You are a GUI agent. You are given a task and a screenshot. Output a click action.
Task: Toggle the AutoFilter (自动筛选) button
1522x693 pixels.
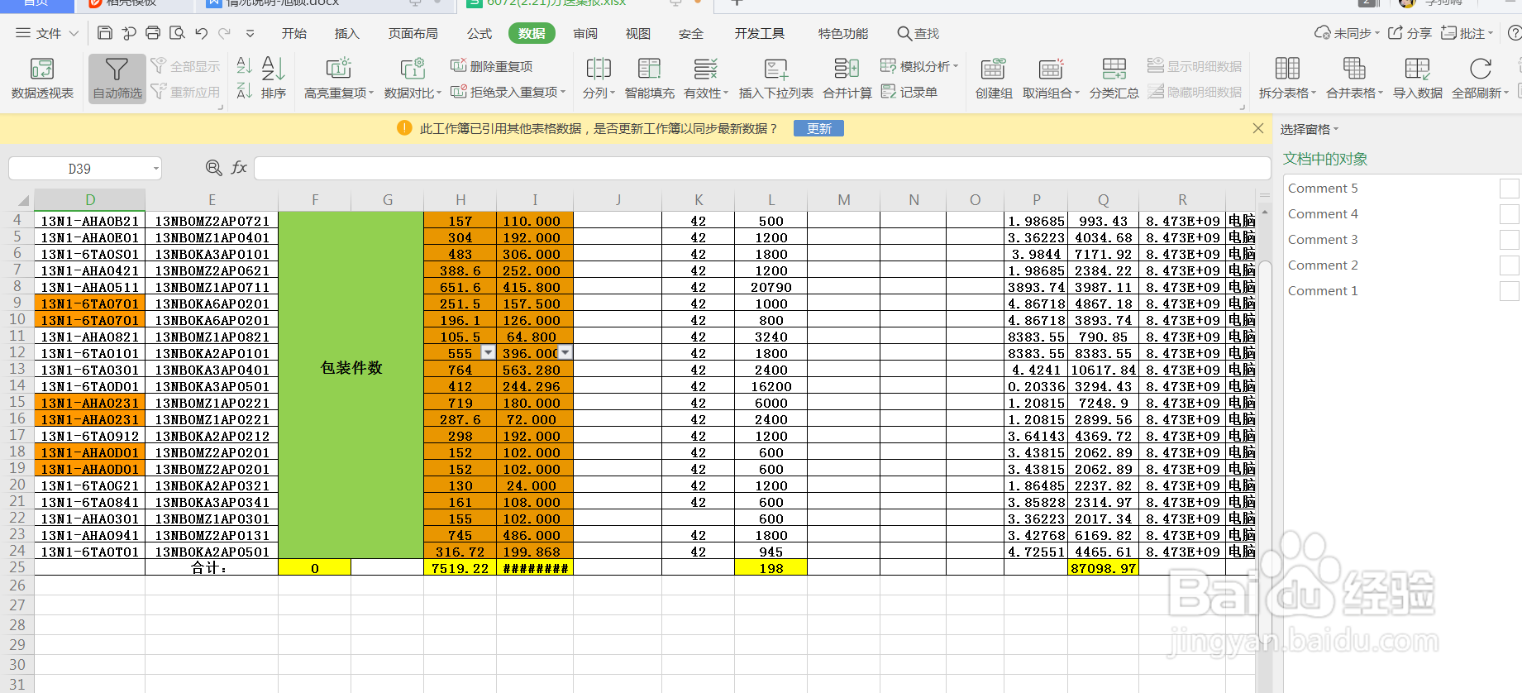(117, 79)
